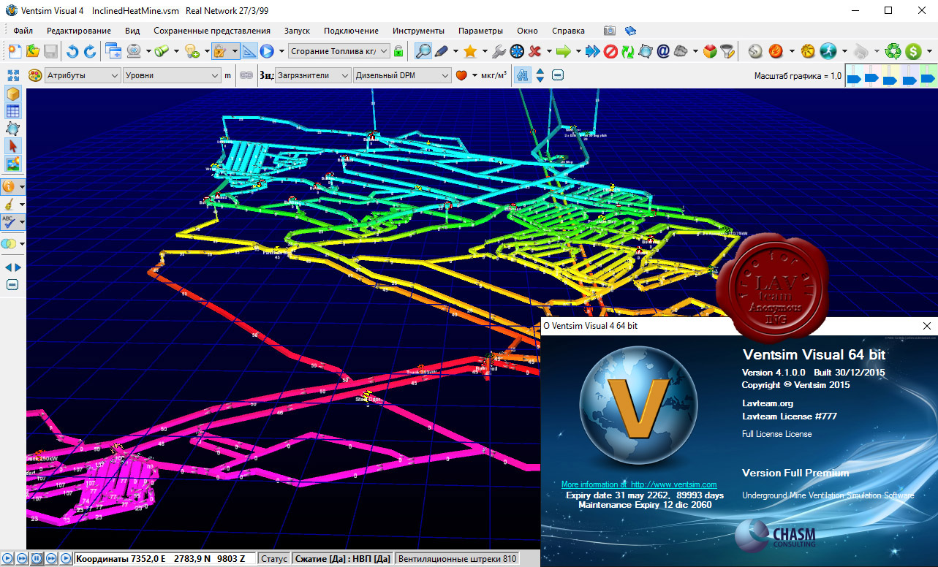Viewport: 938px width, 567px height.
Task: Undo the last action
Action: pyautogui.click(x=72, y=51)
